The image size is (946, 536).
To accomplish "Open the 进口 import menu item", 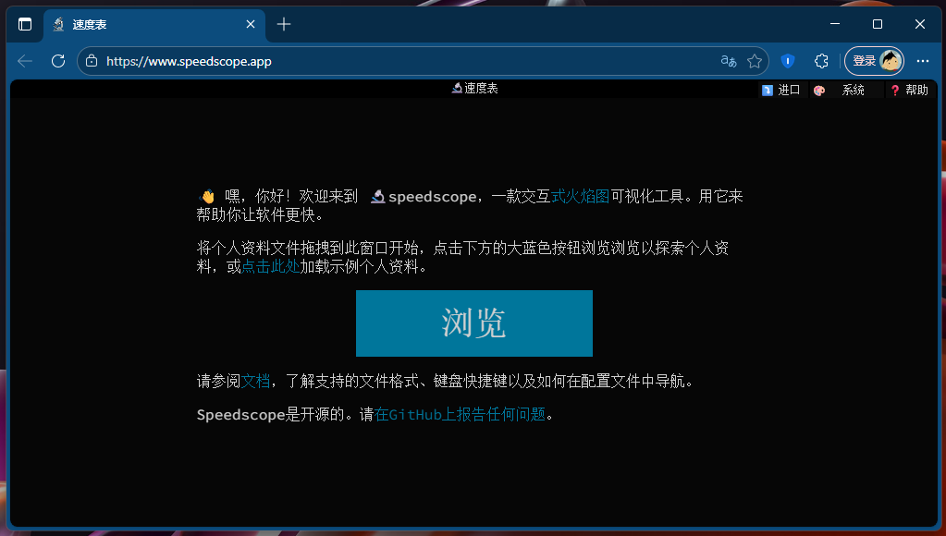I will point(780,90).
